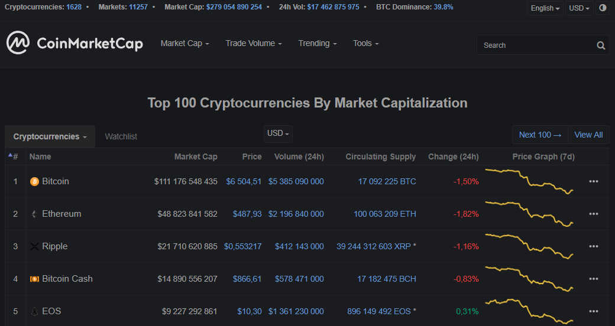Click EOS volume $1 361 230 000
615x326 pixels.
(296, 311)
